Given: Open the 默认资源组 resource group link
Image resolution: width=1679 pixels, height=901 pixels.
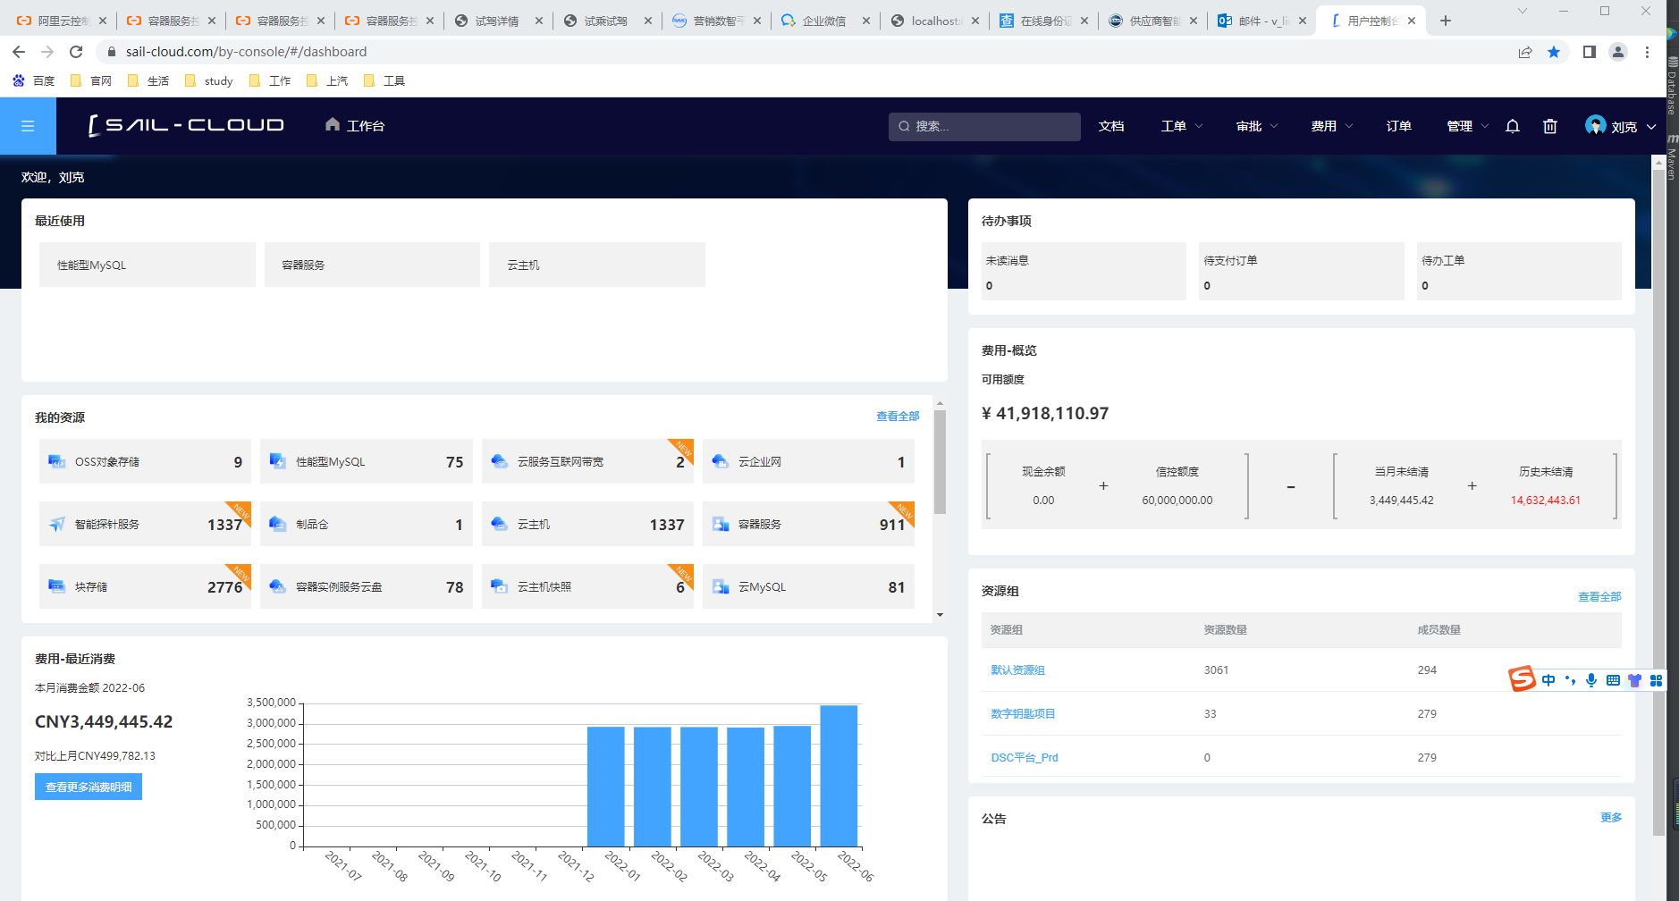Looking at the screenshot, I should [1017, 669].
